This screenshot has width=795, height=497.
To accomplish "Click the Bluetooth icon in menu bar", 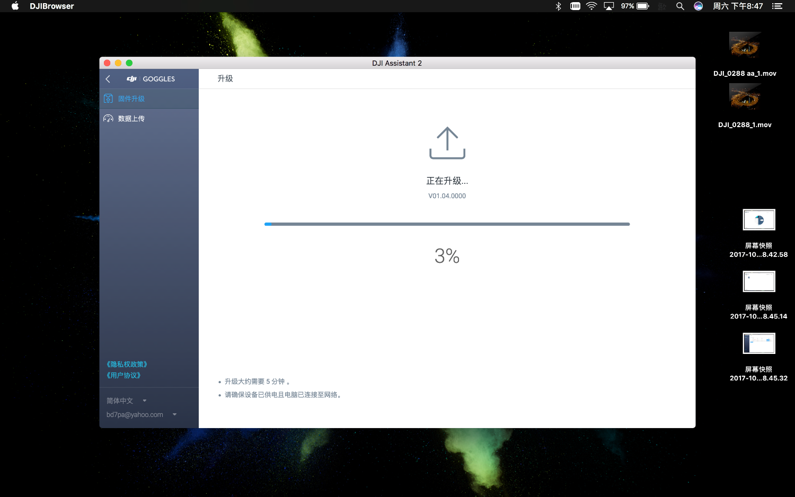I will 558,6.
